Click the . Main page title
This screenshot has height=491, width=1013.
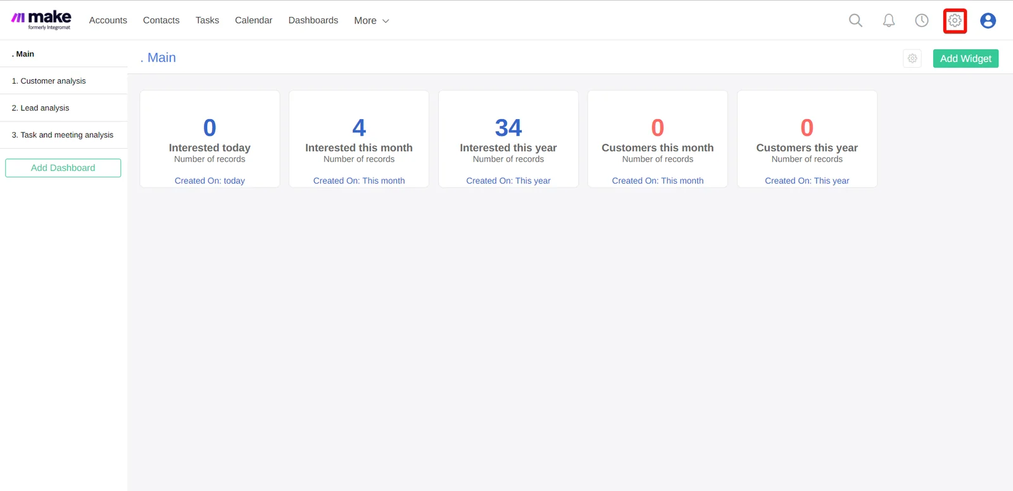point(158,58)
